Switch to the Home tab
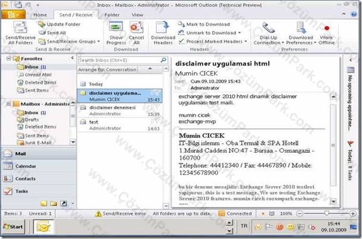This screenshot has height=239, width=362. 40,15
